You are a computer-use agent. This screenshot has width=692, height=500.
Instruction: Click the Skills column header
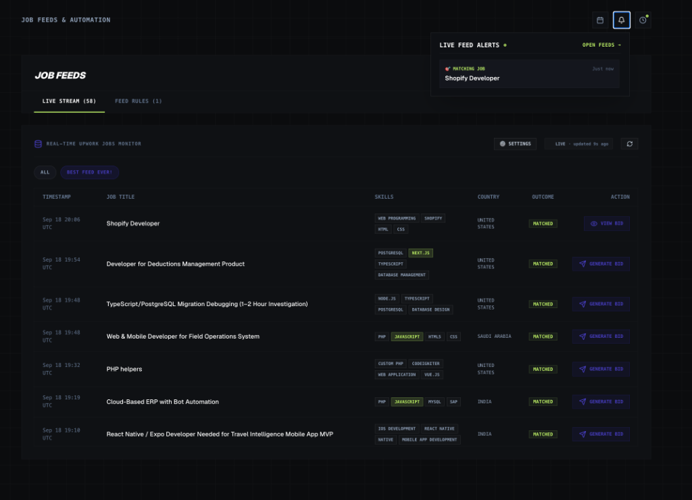click(384, 197)
